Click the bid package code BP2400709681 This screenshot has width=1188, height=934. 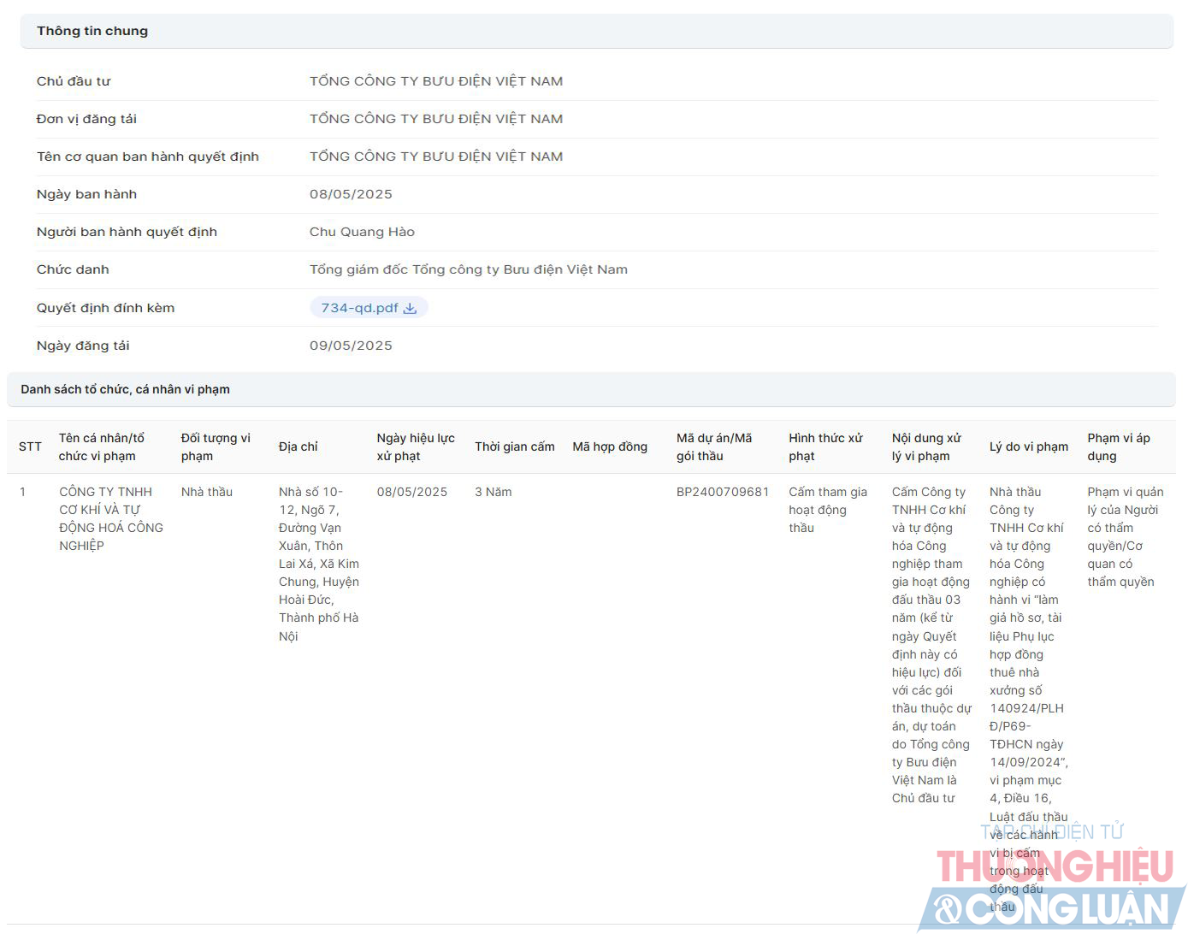[723, 492]
